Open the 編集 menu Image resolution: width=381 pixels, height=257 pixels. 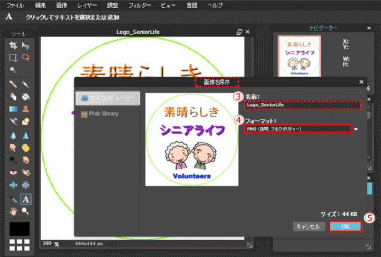pos(40,6)
